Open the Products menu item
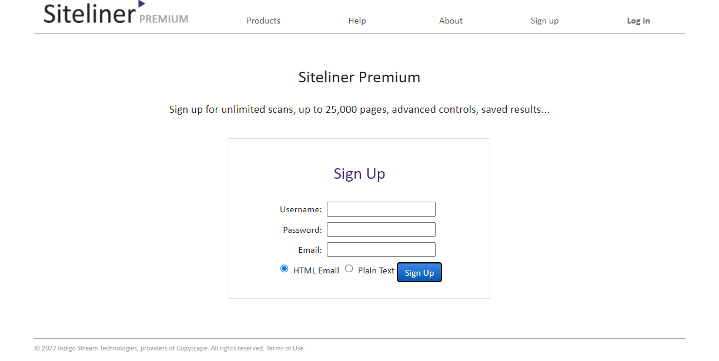Screen dimensions: 719x361 click(263, 21)
